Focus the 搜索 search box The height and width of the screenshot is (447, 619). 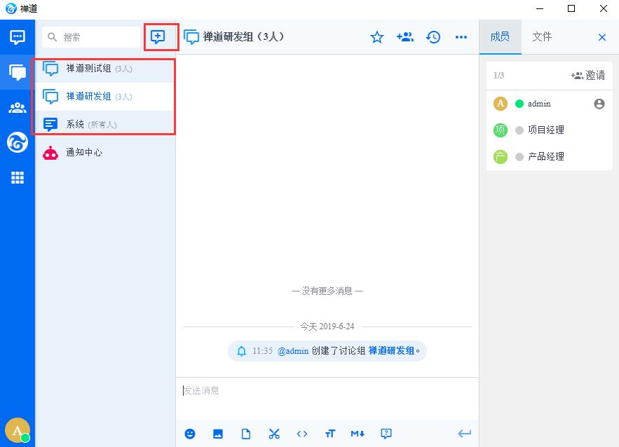[91, 37]
